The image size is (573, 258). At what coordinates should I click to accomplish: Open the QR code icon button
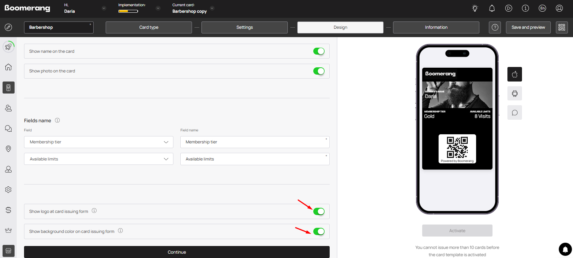[x=562, y=27]
